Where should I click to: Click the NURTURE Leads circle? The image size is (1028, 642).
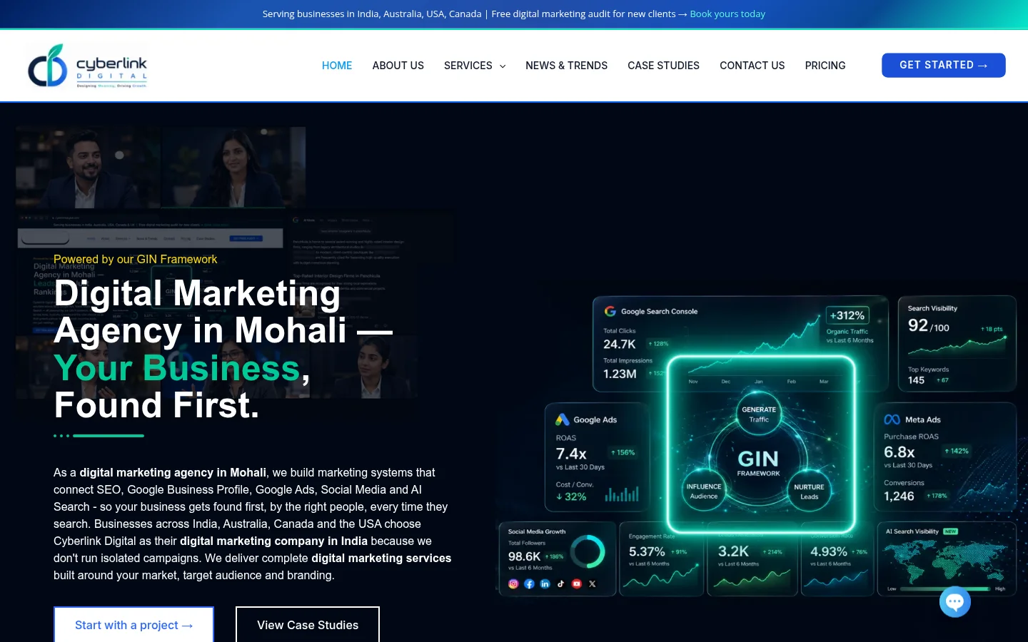pos(810,491)
